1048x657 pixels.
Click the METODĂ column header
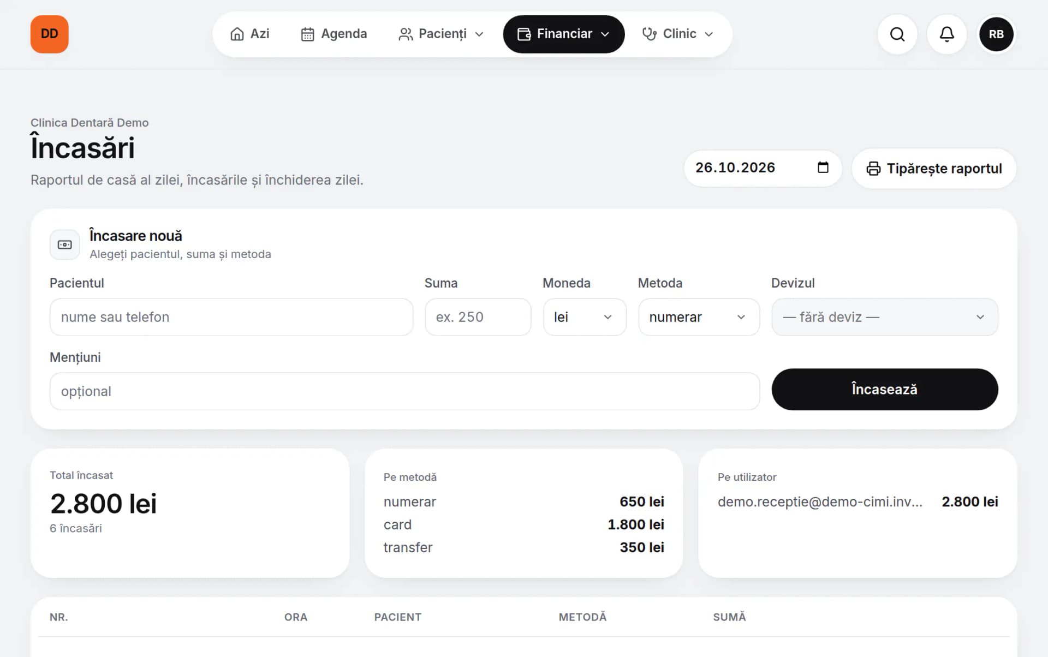tap(582, 617)
